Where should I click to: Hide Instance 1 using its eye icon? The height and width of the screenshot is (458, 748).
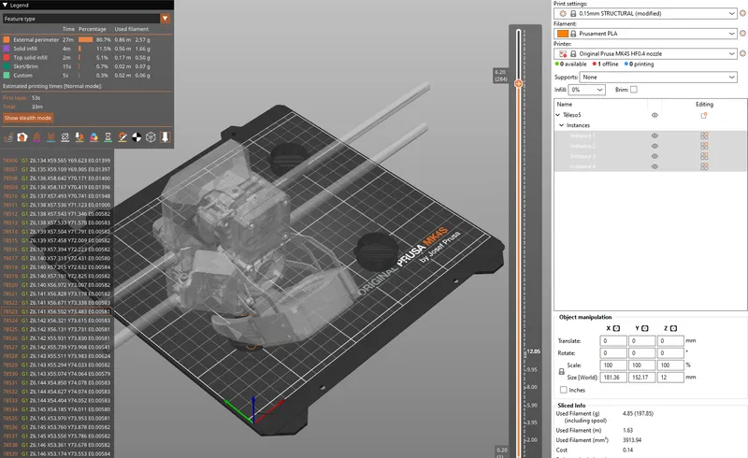654,136
